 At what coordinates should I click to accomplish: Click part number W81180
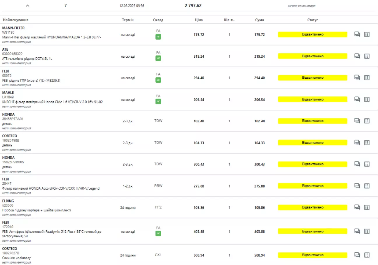(8, 32)
